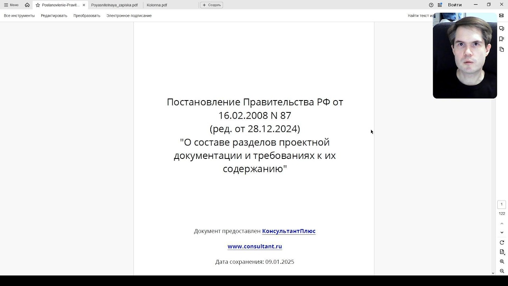Open the Преобразовать toolbar item
Screen dimensions: 508x286
[87, 16]
